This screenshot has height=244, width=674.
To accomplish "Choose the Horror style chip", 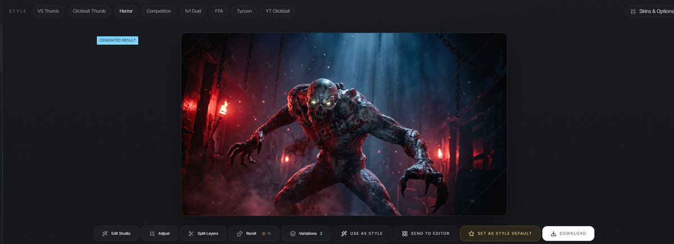I will click(126, 11).
